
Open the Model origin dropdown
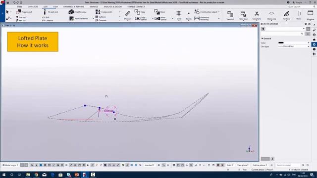[10, 165]
